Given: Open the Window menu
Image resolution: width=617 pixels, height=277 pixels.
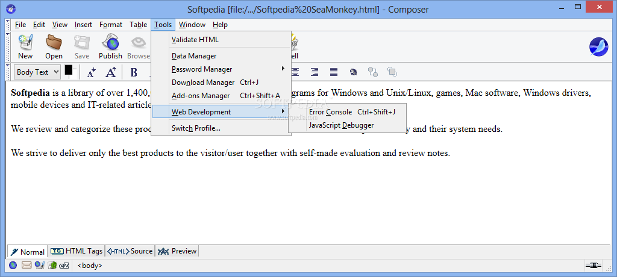Looking at the screenshot, I should 192,25.
